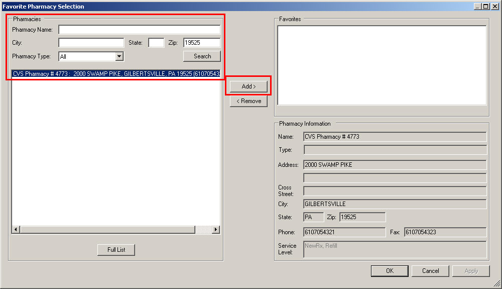Click the empty second Address line field
Viewport: 502px width, 289px height.
[395, 177]
